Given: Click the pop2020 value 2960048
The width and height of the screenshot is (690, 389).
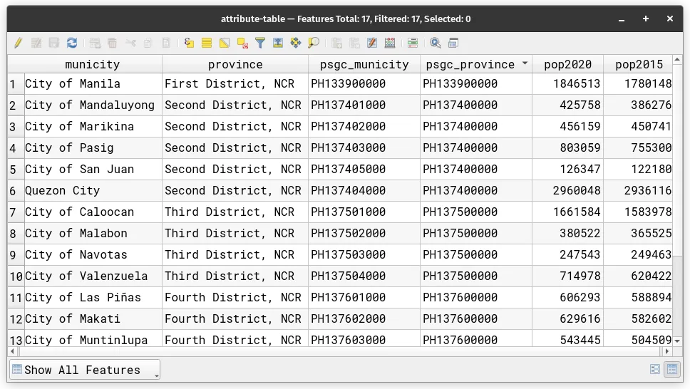Looking at the screenshot, I should click(x=567, y=190).
